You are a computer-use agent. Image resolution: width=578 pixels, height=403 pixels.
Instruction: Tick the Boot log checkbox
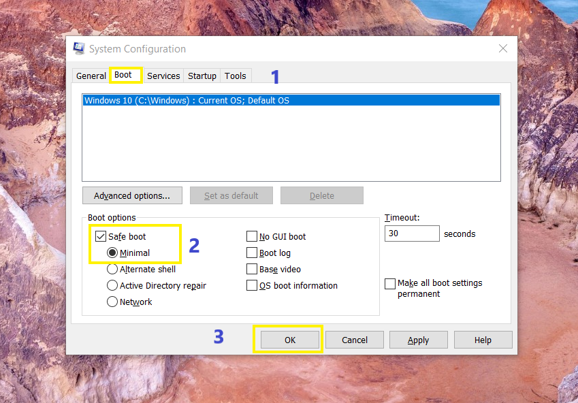(252, 253)
